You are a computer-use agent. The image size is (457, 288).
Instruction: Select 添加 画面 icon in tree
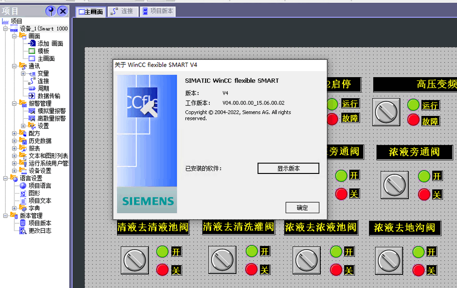click(32, 43)
